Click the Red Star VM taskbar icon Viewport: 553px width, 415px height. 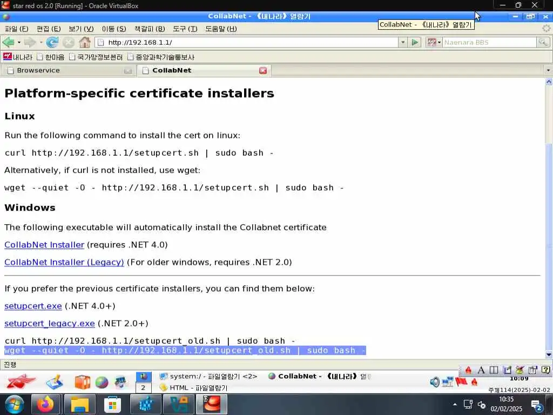211,404
